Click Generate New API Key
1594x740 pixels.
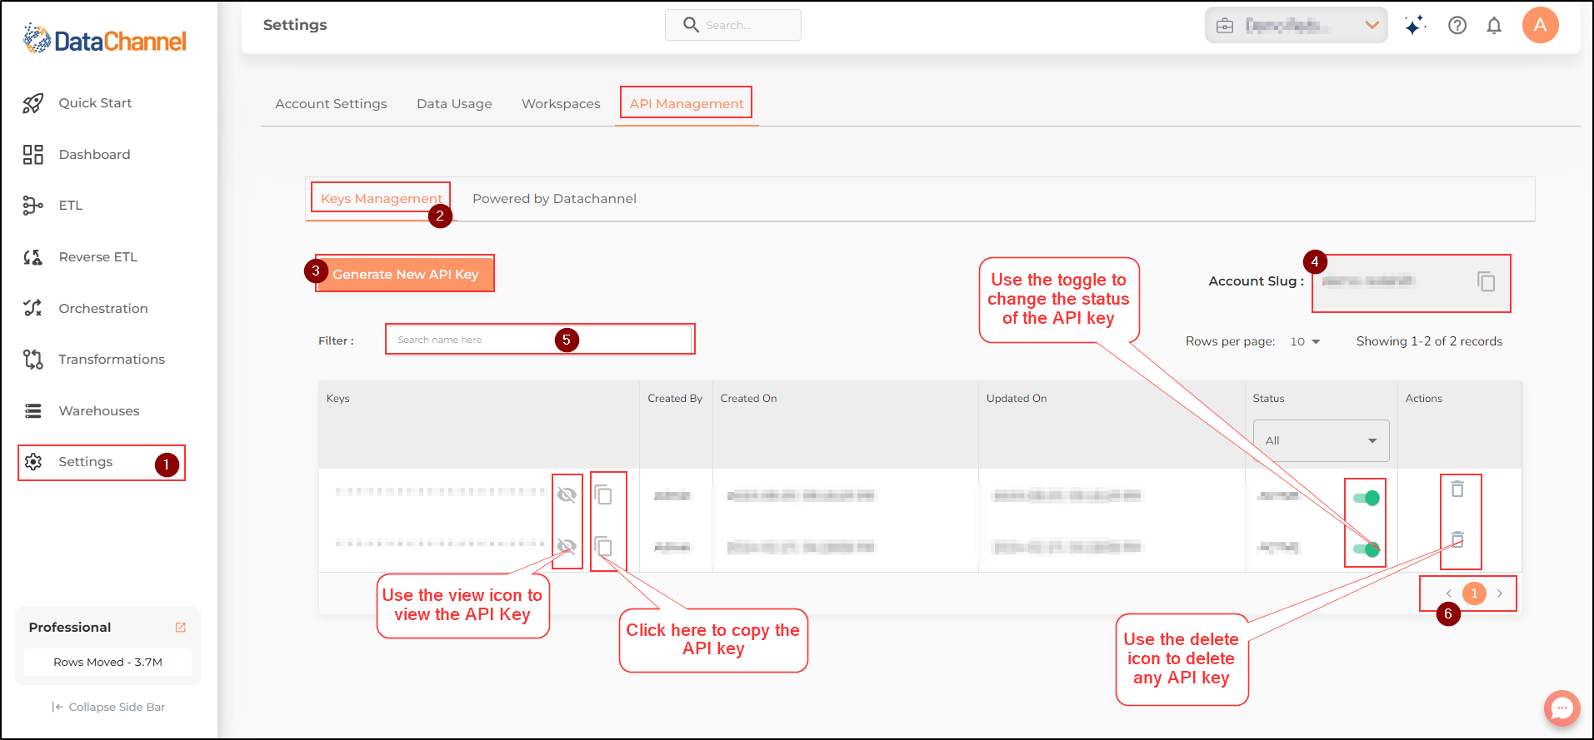[x=406, y=274]
